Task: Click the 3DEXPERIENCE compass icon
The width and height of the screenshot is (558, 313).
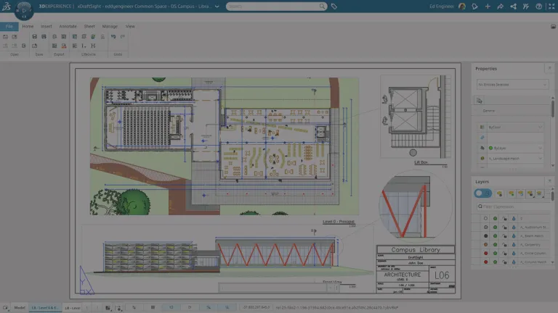Action: pyautogui.click(x=23, y=10)
